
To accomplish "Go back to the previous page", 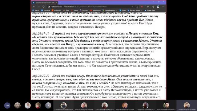I will [x=34, y=7].
